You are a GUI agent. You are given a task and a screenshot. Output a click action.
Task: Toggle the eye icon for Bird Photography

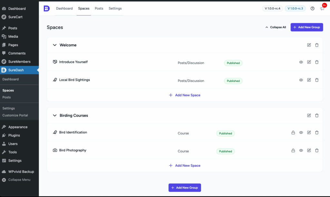point(301,150)
